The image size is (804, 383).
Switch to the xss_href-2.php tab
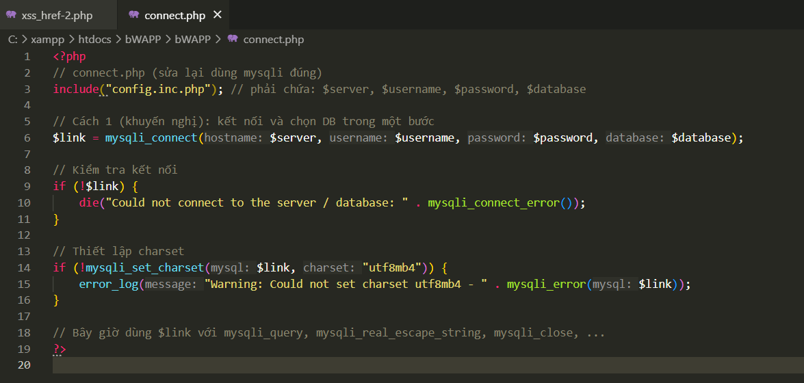(x=55, y=15)
